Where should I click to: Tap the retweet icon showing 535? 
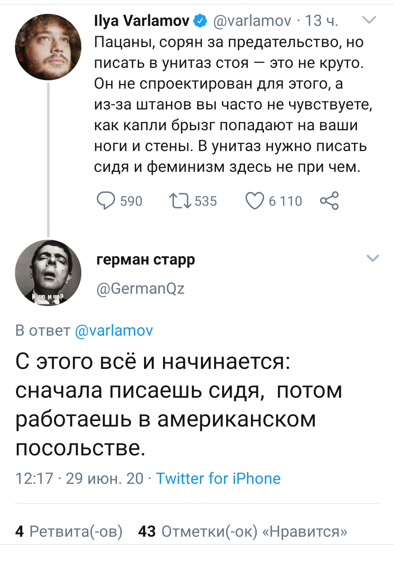point(180,201)
